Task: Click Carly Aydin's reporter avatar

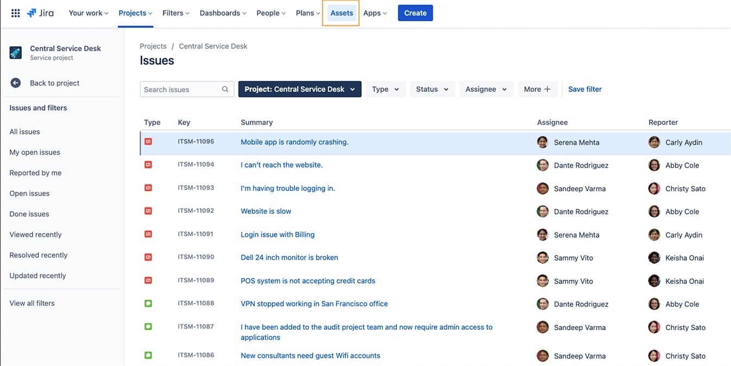Action: [654, 141]
